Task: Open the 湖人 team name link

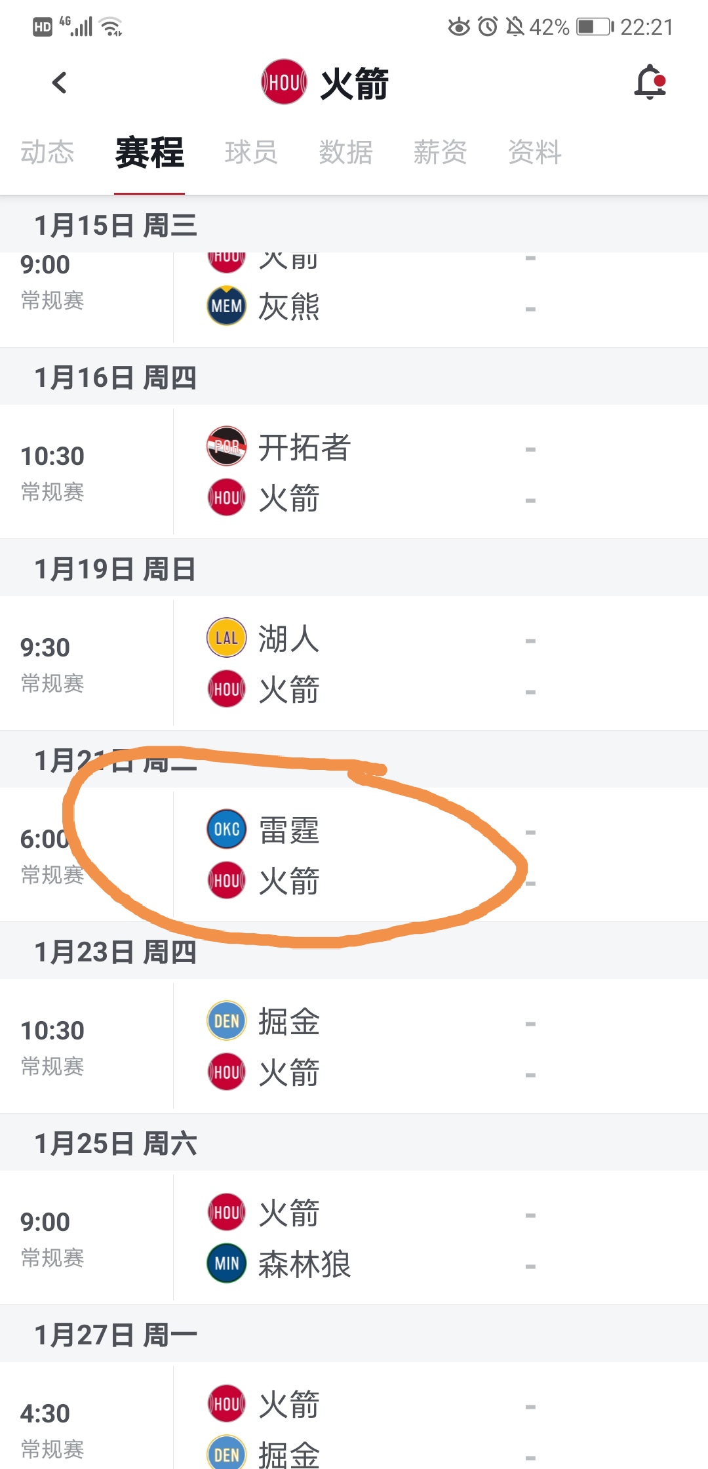Action: 288,639
